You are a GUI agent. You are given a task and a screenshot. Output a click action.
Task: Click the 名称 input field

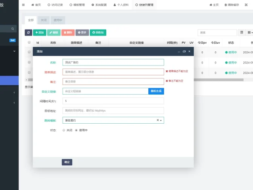point(113,62)
